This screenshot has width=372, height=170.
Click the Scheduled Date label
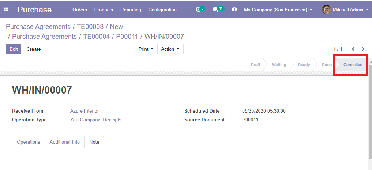[x=202, y=111]
